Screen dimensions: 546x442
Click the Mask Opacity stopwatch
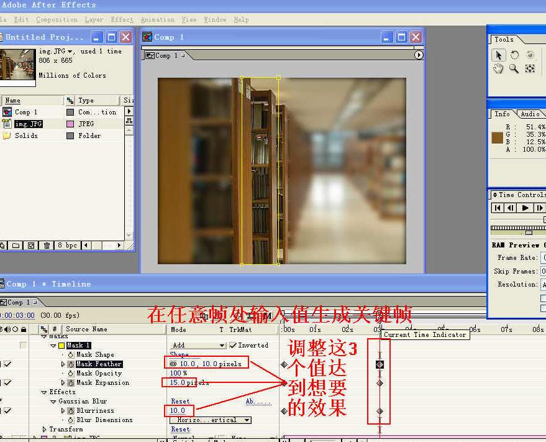click(x=71, y=374)
